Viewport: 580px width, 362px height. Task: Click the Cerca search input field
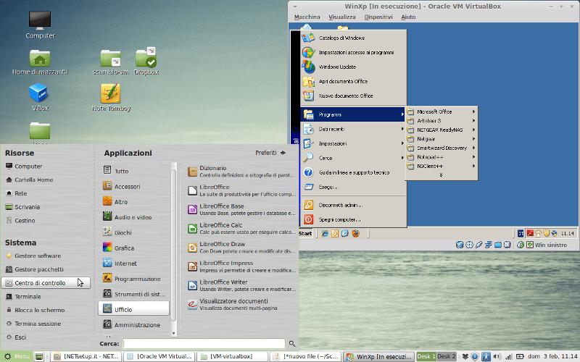click(x=204, y=343)
